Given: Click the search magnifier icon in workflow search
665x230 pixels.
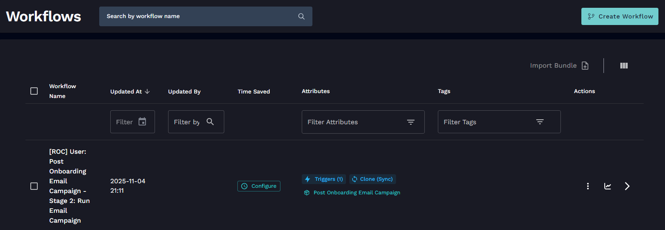Looking at the screenshot, I should (301, 16).
